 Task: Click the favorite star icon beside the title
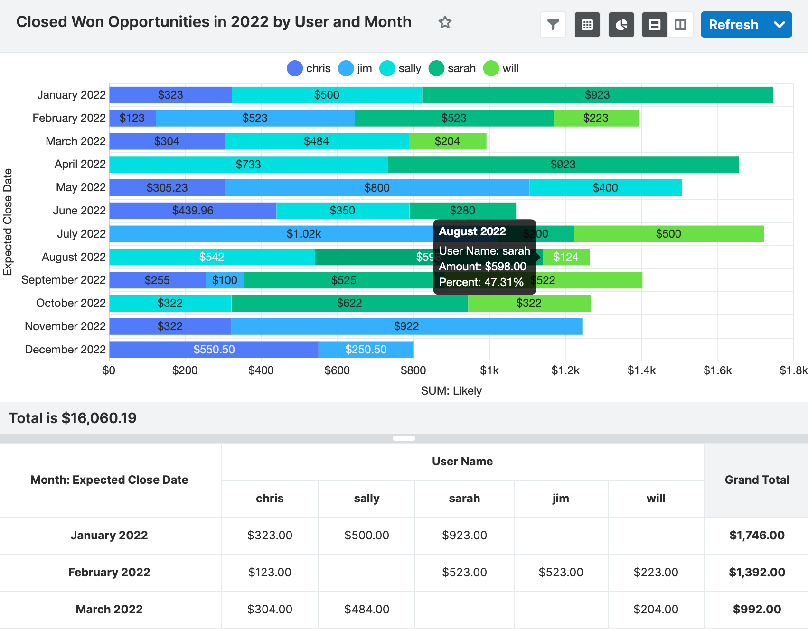445,22
